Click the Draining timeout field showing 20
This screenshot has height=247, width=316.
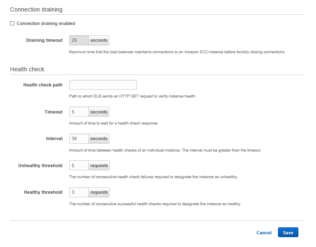pos(79,41)
